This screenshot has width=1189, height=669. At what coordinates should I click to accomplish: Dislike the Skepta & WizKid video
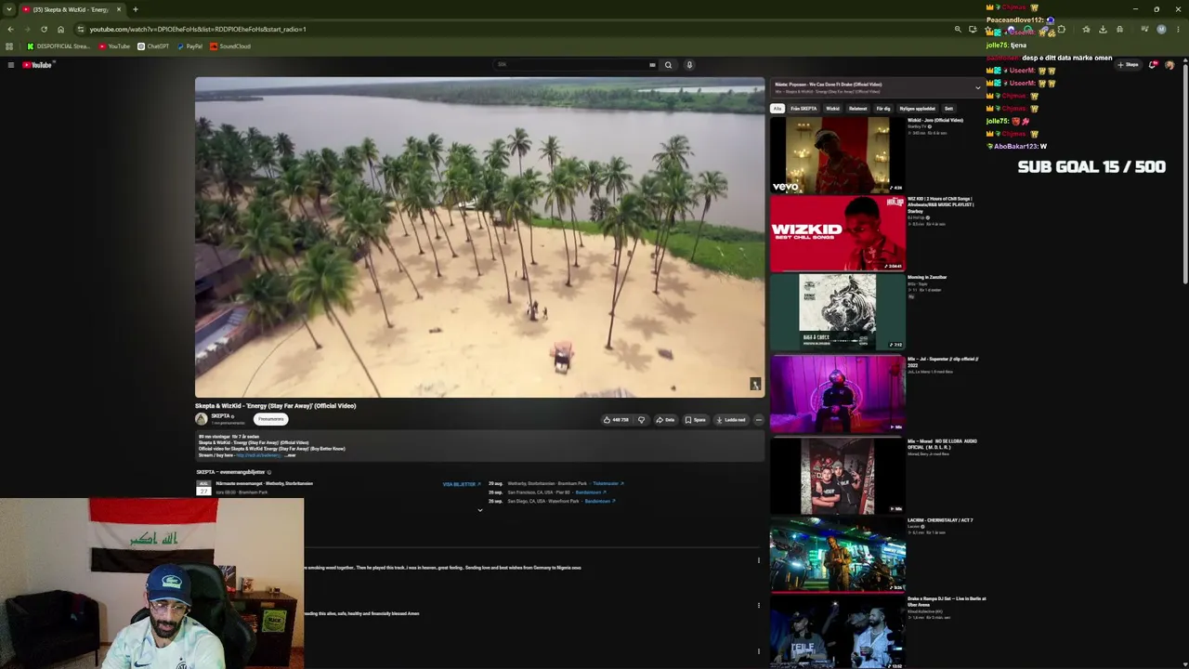641,420
